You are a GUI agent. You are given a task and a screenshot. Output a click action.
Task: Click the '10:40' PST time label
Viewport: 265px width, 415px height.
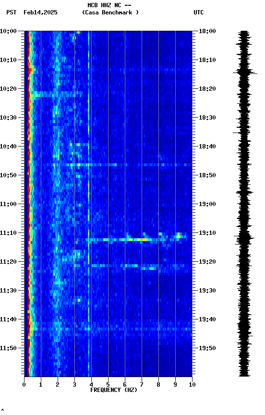(8, 146)
